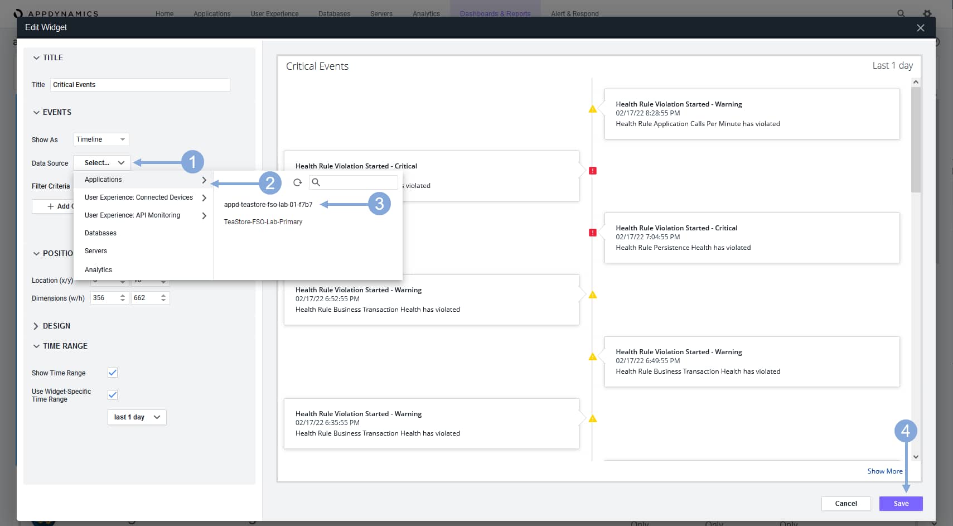The width and height of the screenshot is (953, 526).
Task: Click the Save button
Action: [x=901, y=504]
